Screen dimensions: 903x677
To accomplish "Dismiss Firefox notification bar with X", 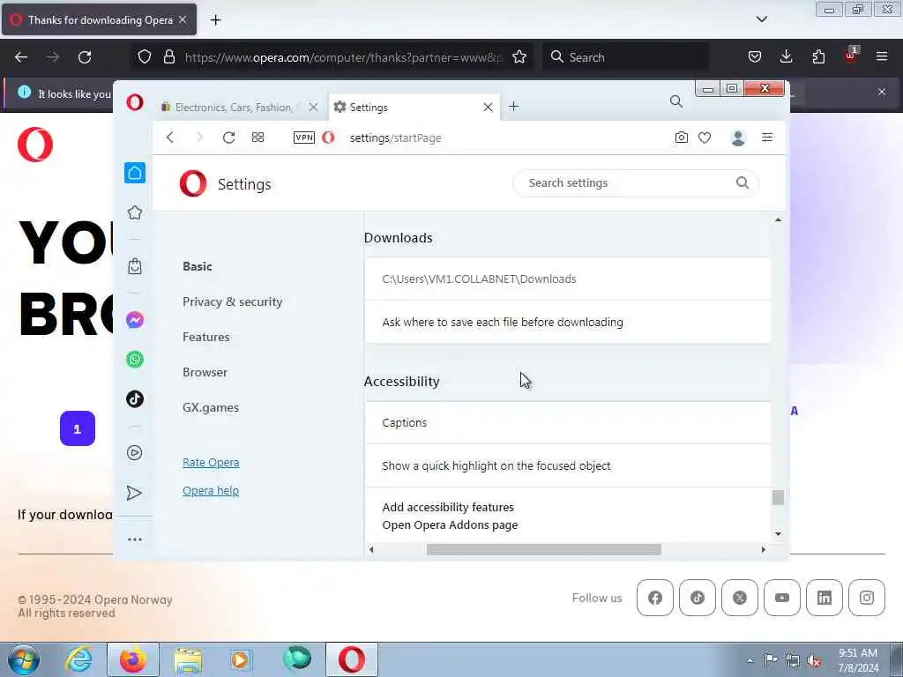I will pyautogui.click(x=882, y=92).
